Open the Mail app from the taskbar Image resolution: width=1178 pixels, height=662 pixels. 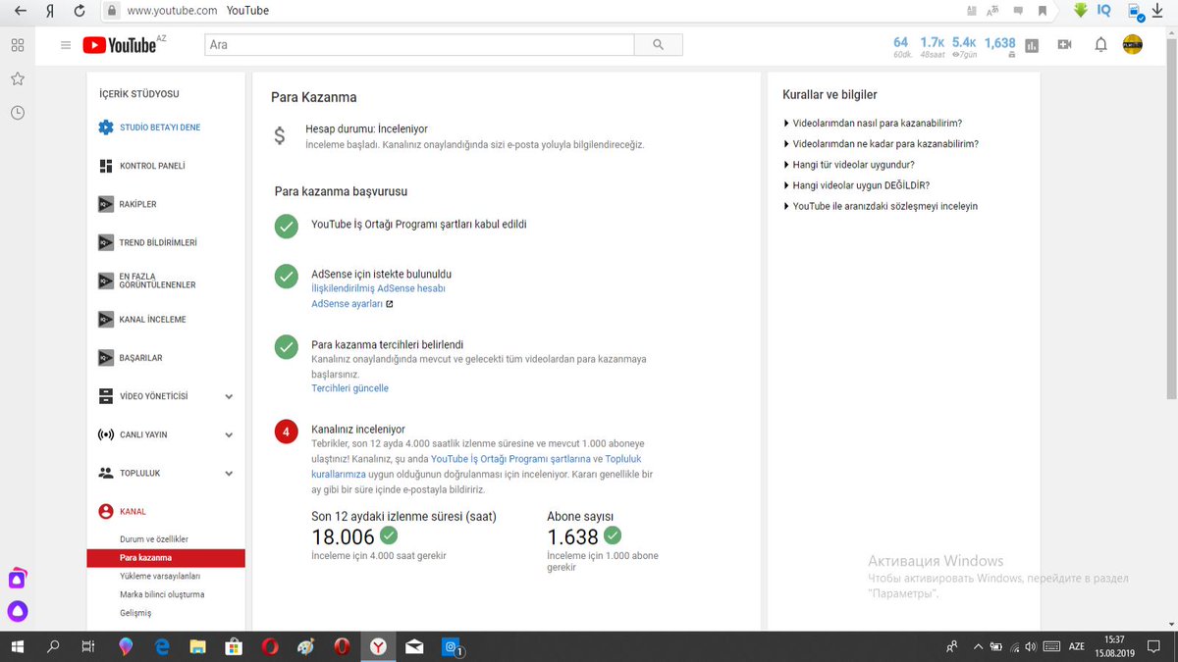pyautogui.click(x=413, y=646)
